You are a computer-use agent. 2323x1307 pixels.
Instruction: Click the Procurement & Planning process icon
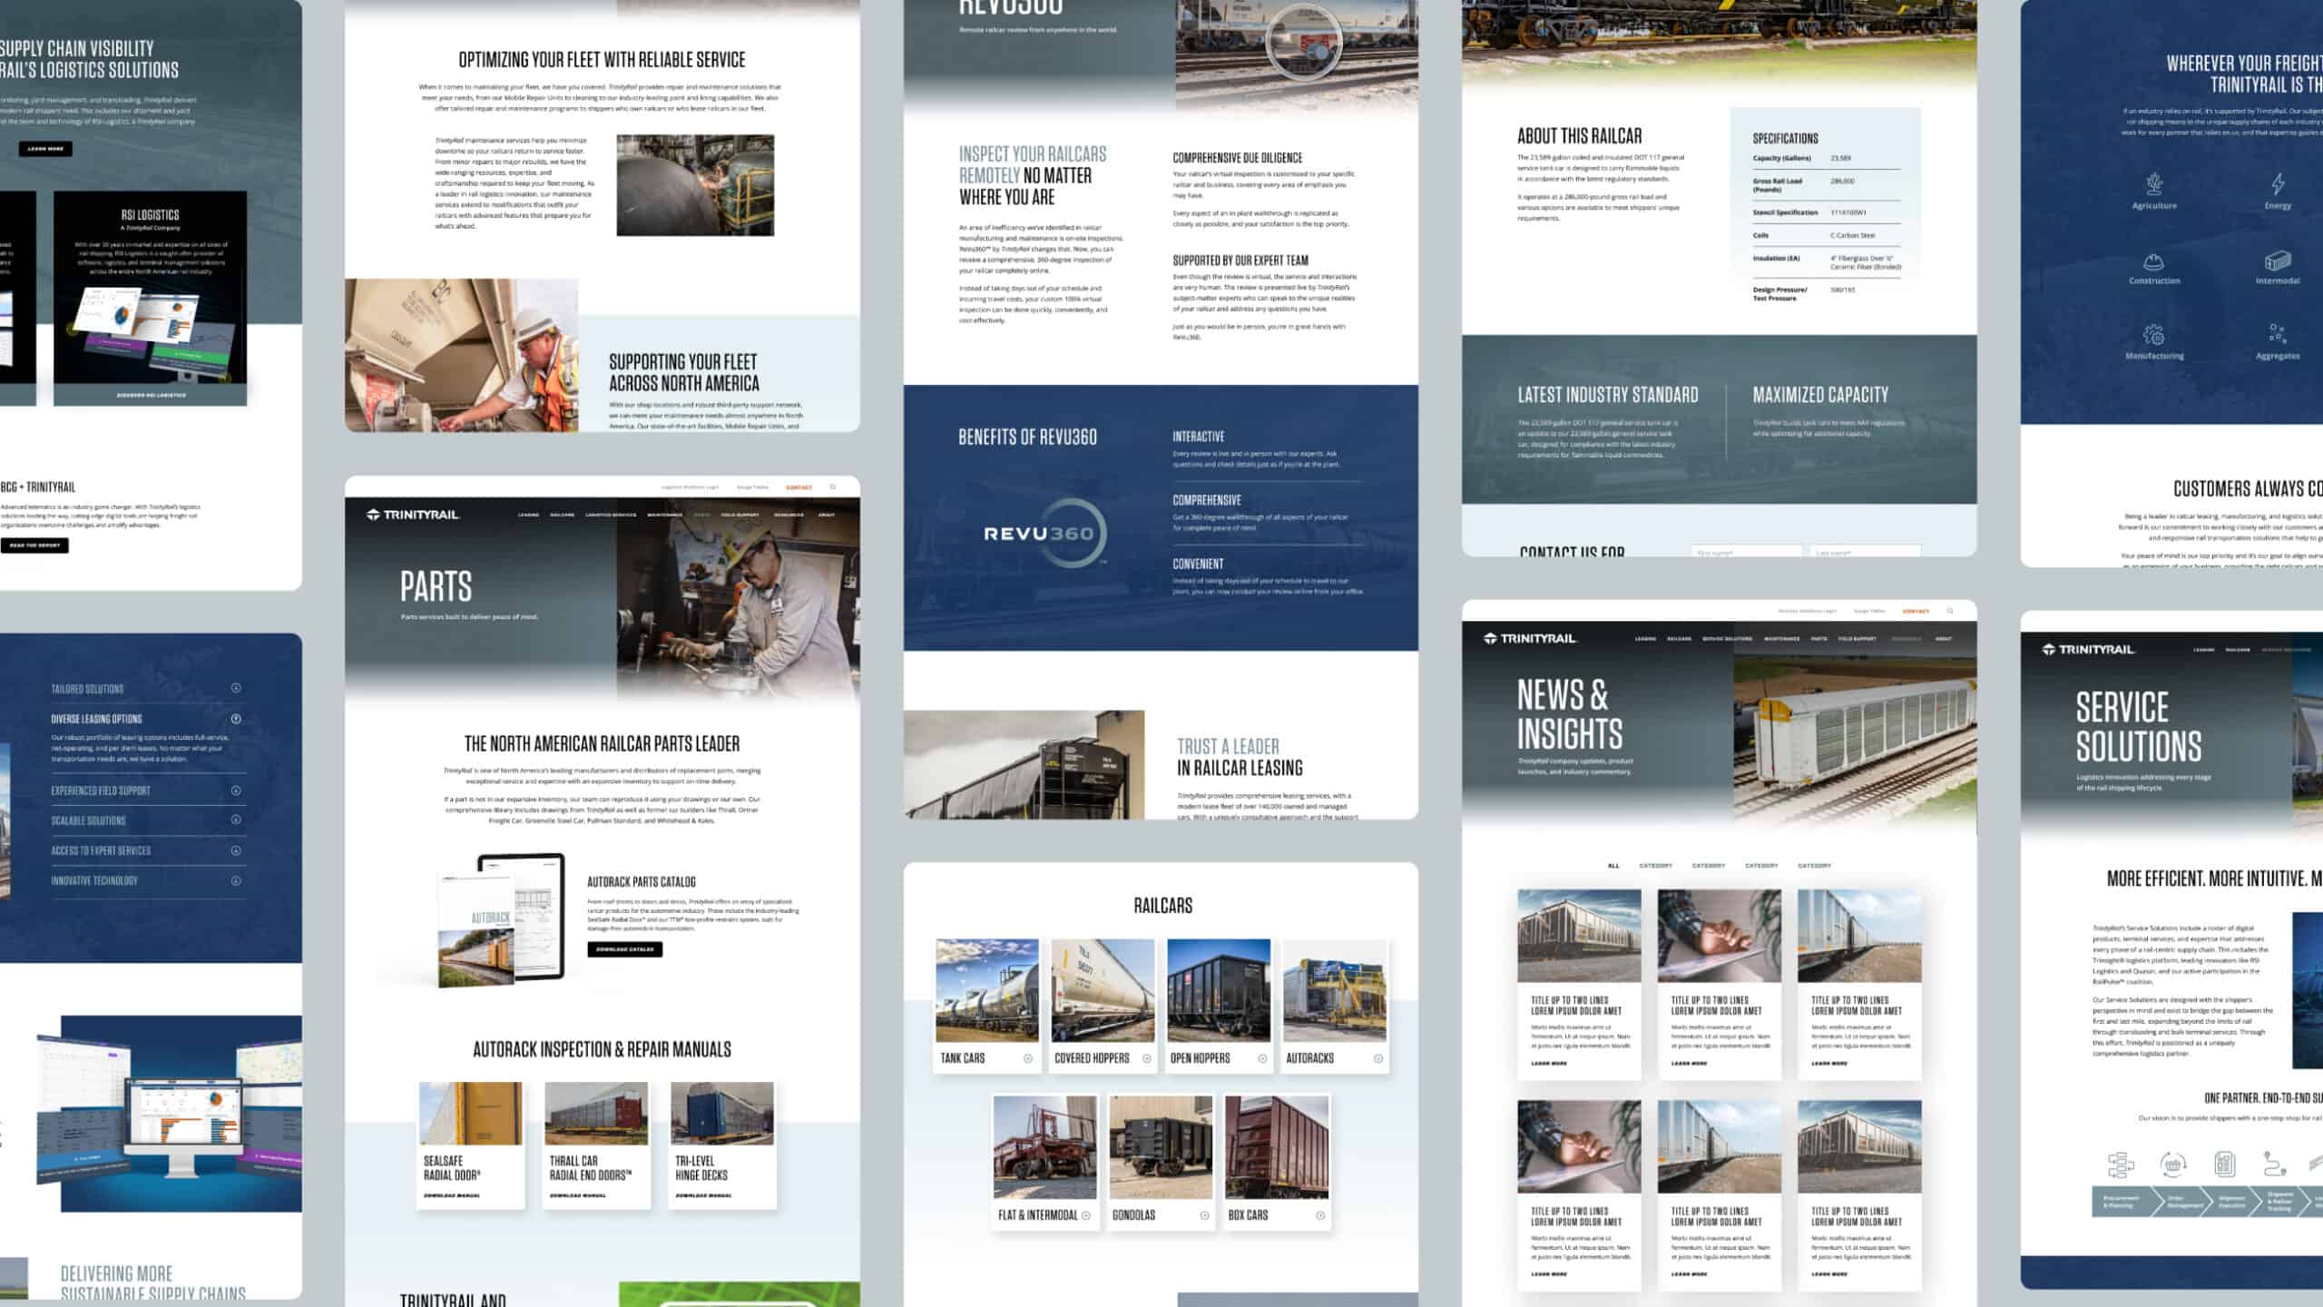pos(2121,1165)
